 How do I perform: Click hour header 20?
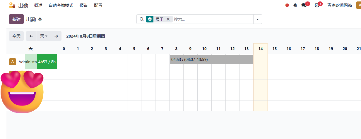[345, 49]
